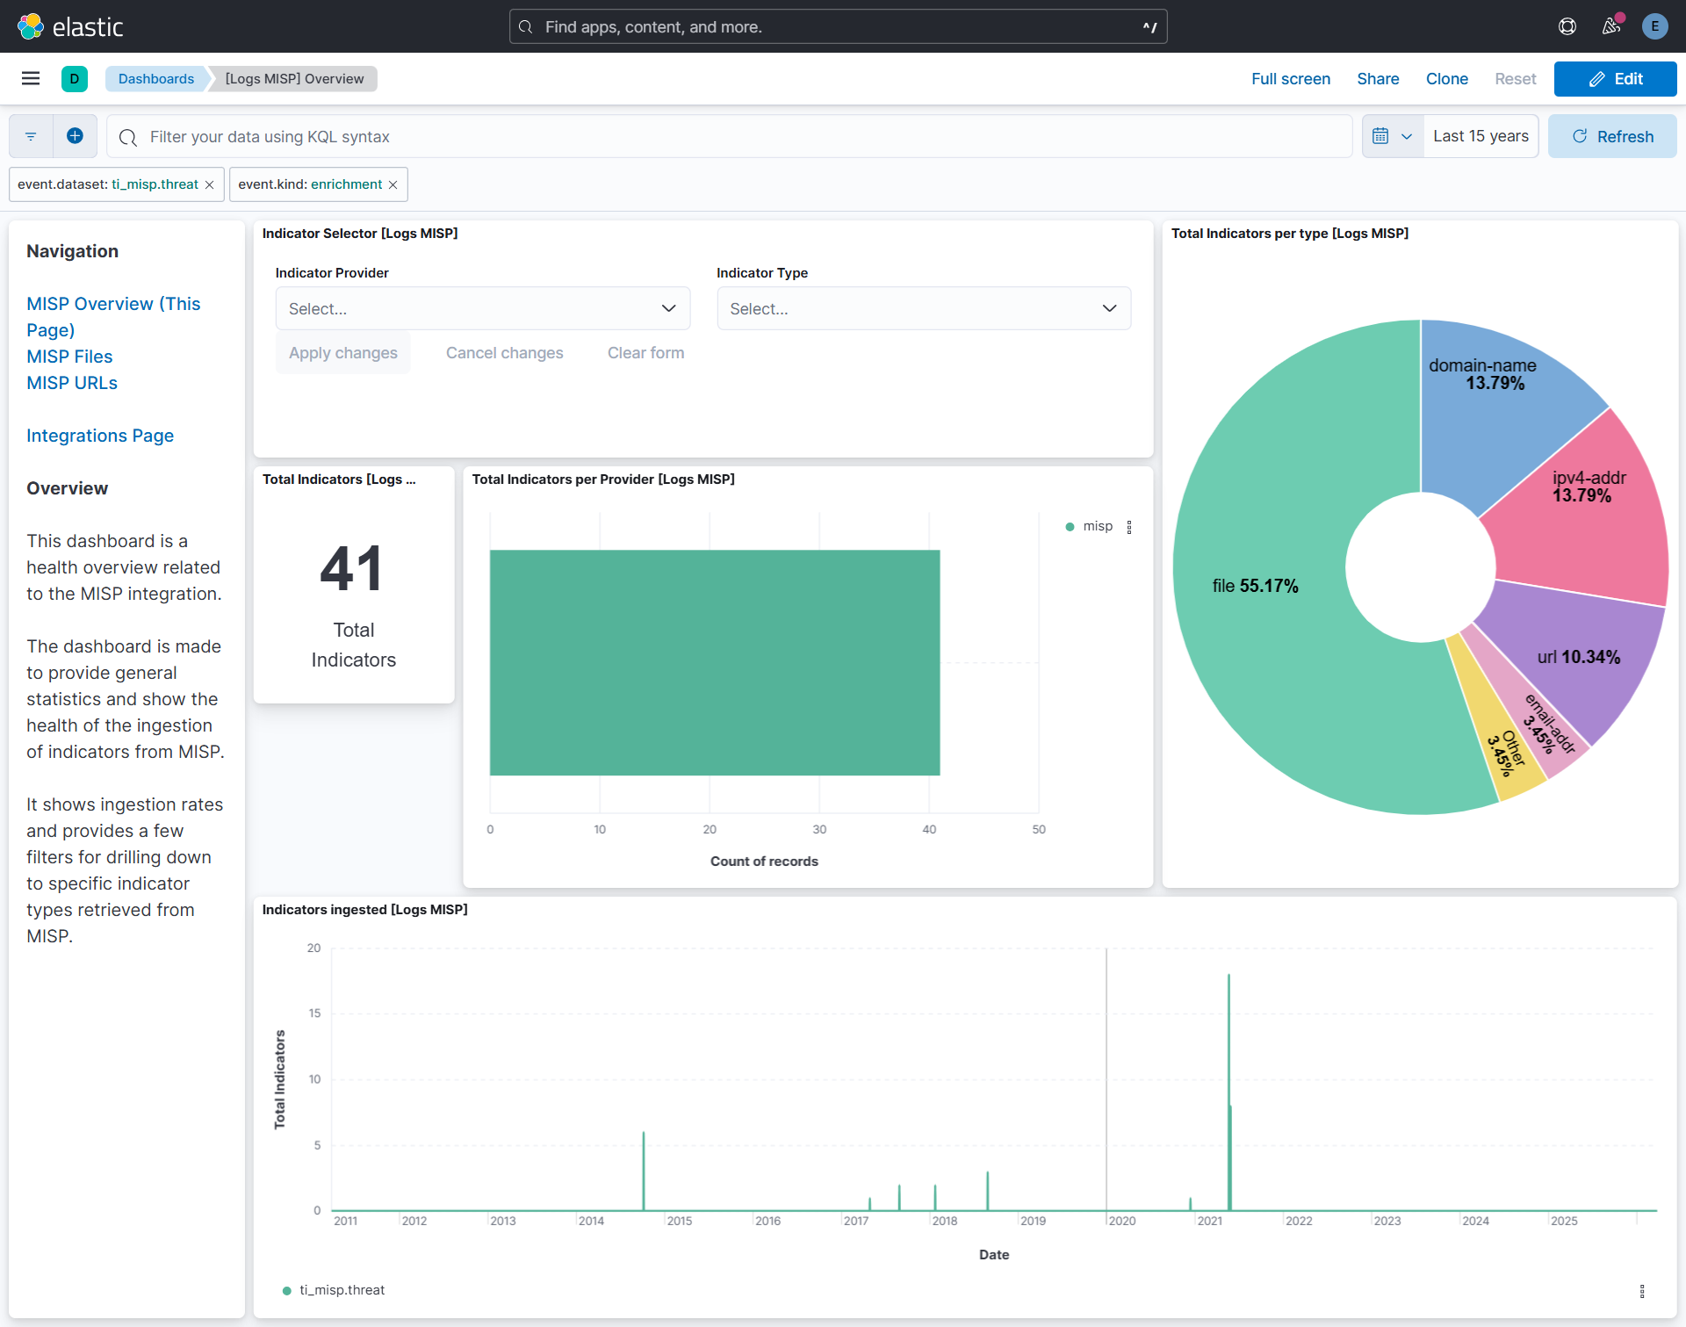Click the Refresh button
The height and width of the screenshot is (1327, 1686).
point(1612,135)
